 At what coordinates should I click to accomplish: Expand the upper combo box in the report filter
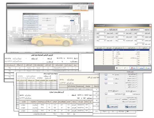[x=114, y=79]
